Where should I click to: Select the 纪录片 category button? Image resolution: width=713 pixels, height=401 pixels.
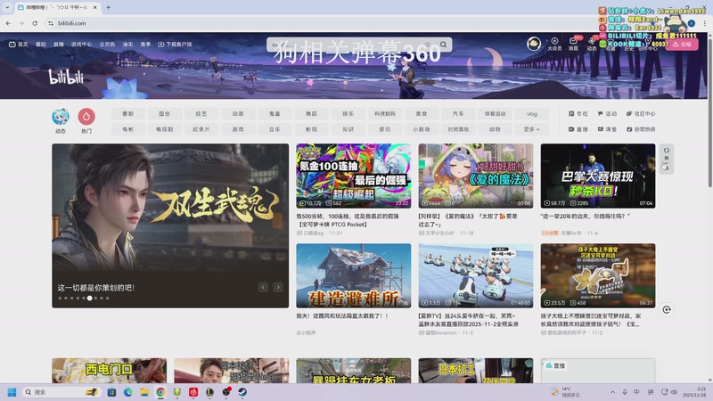pos(201,129)
